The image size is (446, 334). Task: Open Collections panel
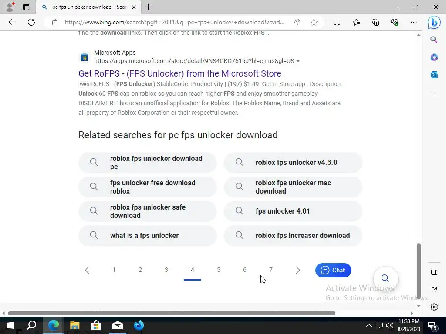click(375, 22)
